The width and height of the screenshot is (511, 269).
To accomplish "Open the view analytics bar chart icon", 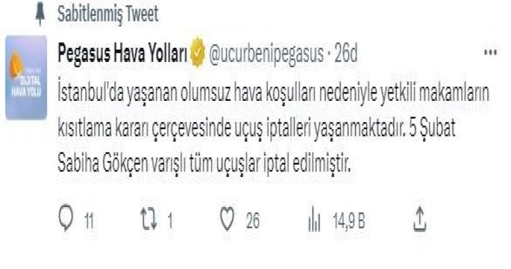I will click(x=314, y=219).
